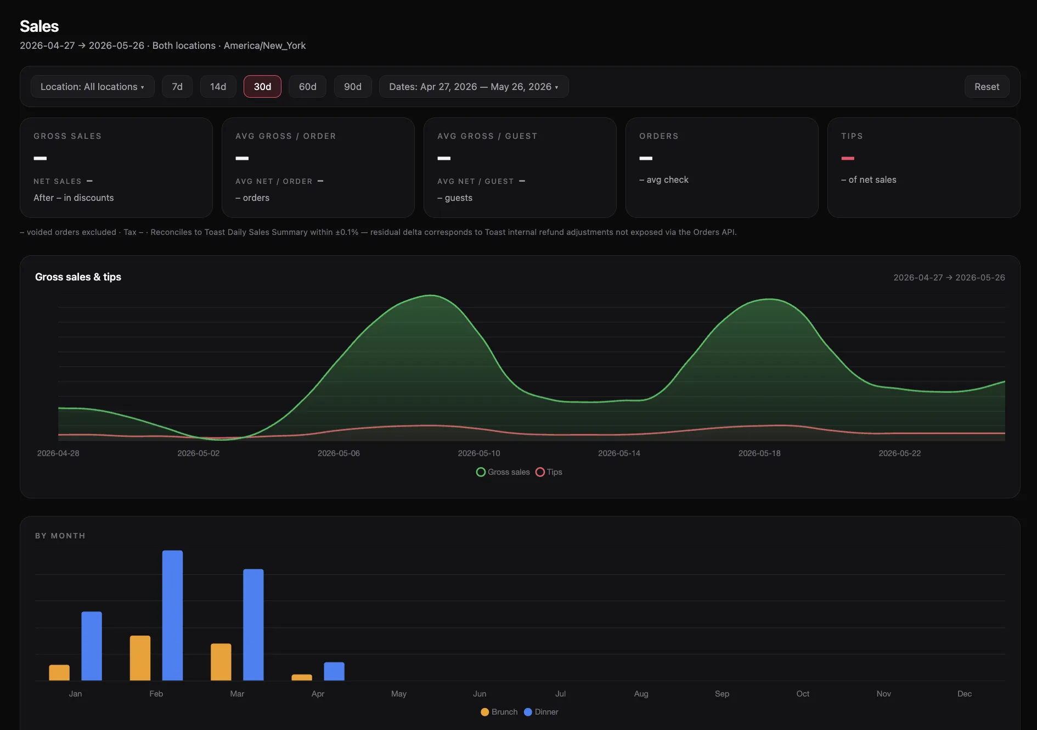Click the Tips summary card
This screenshot has width=1037, height=730.
tap(924, 167)
